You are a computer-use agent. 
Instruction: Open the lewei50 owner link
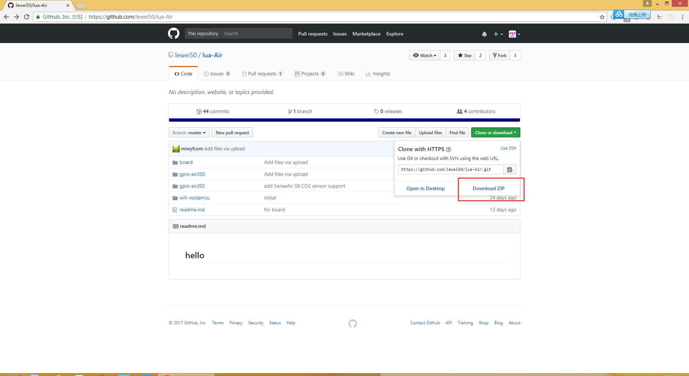tap(186, 55)
